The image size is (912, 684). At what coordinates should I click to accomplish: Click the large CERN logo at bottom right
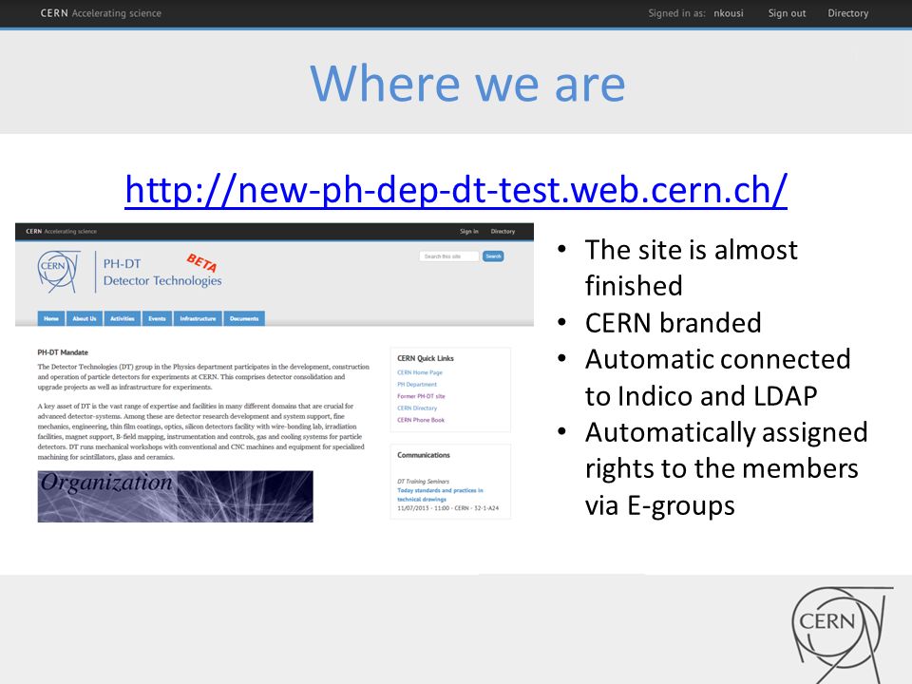(x=841, y=634)
